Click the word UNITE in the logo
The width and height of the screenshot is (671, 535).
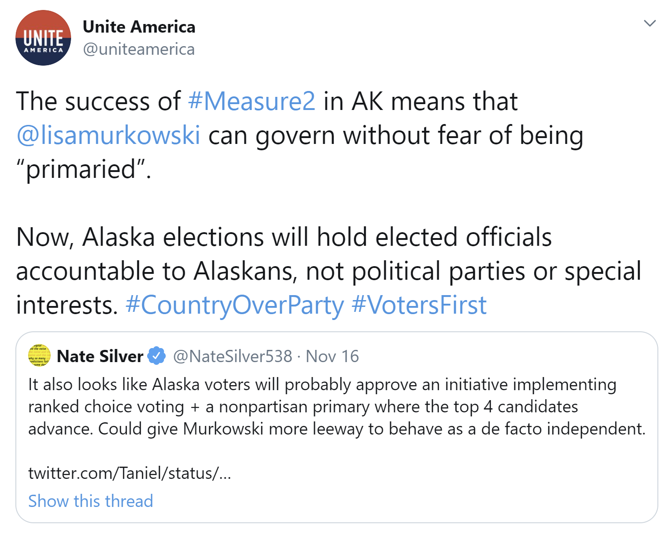click(x=43, y=37)
